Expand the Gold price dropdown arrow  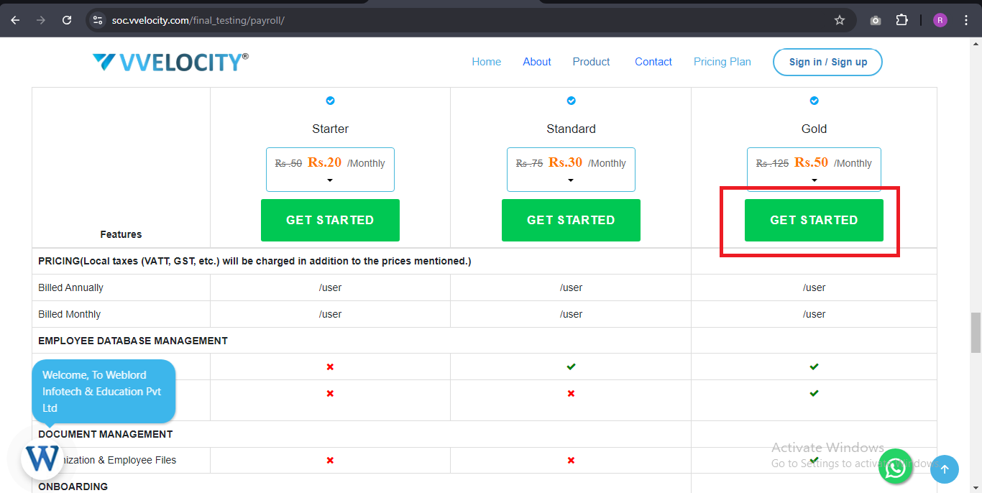(x=814, y=180)
